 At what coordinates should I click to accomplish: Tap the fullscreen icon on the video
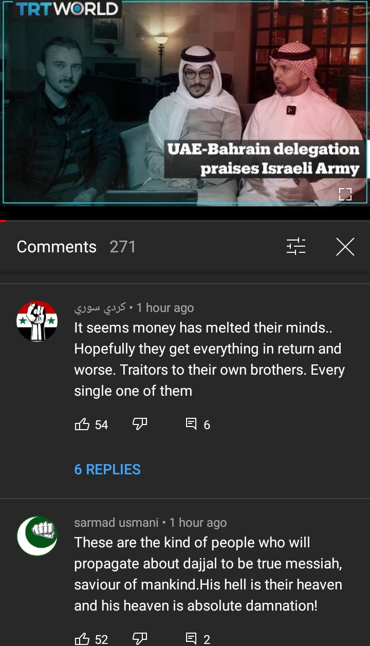(345, 194)
